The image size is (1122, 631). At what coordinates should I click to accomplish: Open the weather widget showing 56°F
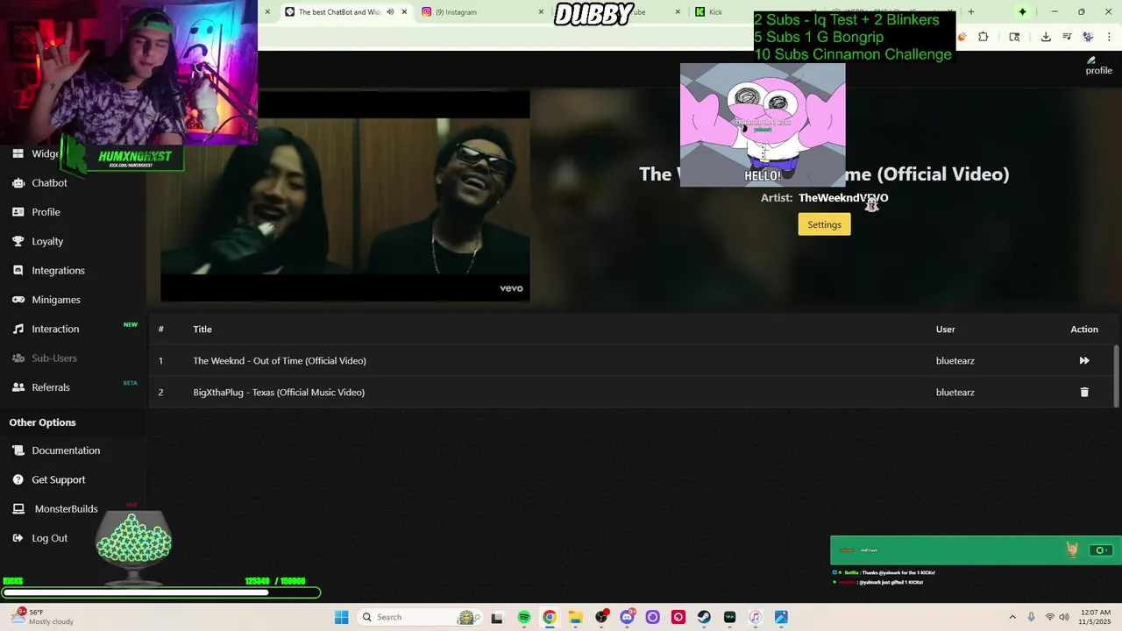click(42, 617)
